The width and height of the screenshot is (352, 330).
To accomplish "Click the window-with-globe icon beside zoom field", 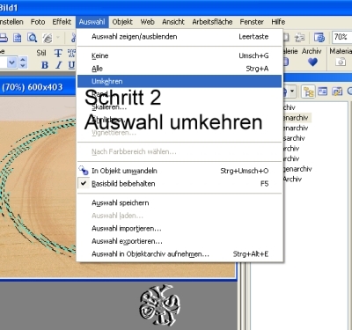I will [319, 38].
